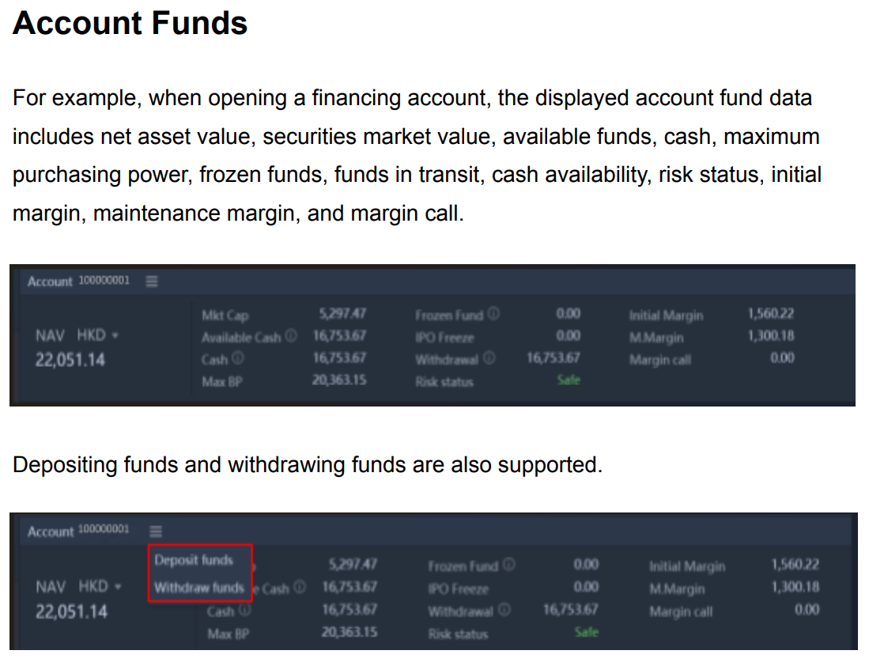This screenshot has width=869, height=658.
Task: Click info icon beside Withdrawal, bottom panel
Action: (x=504, y=610)
